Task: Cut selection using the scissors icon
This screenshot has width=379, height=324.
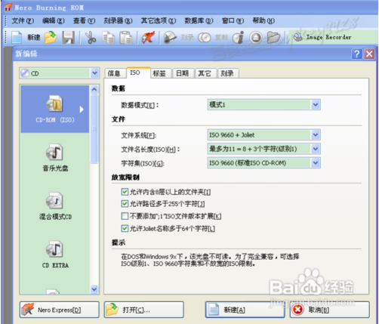Action: pos(90,38)
